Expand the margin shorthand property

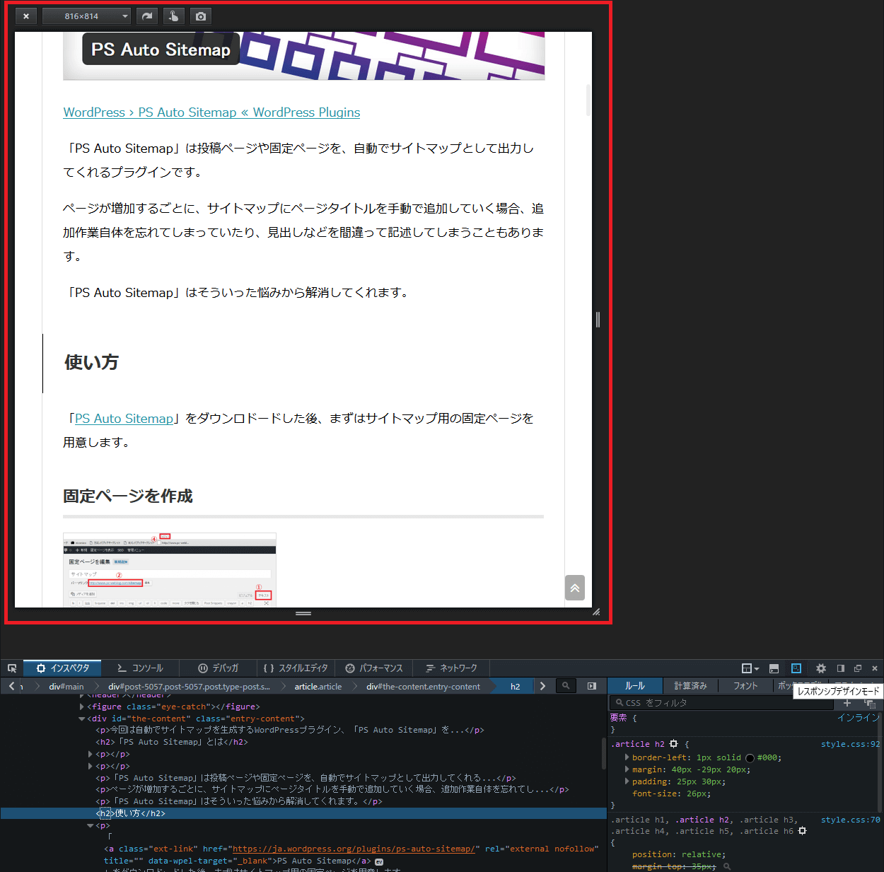coord(627,769)
